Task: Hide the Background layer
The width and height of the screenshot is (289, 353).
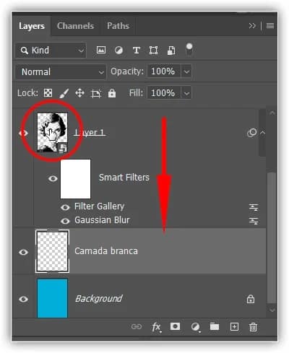Action: coord(23,299)
